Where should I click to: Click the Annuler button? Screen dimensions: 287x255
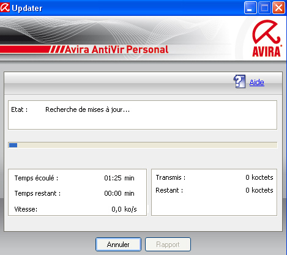(118, 244)
